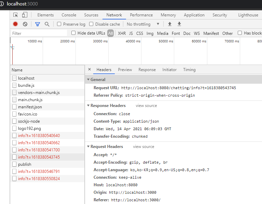This screenshot has width=262, height=204.
Task: Click the network Filter text field
Action: [39, 33]
